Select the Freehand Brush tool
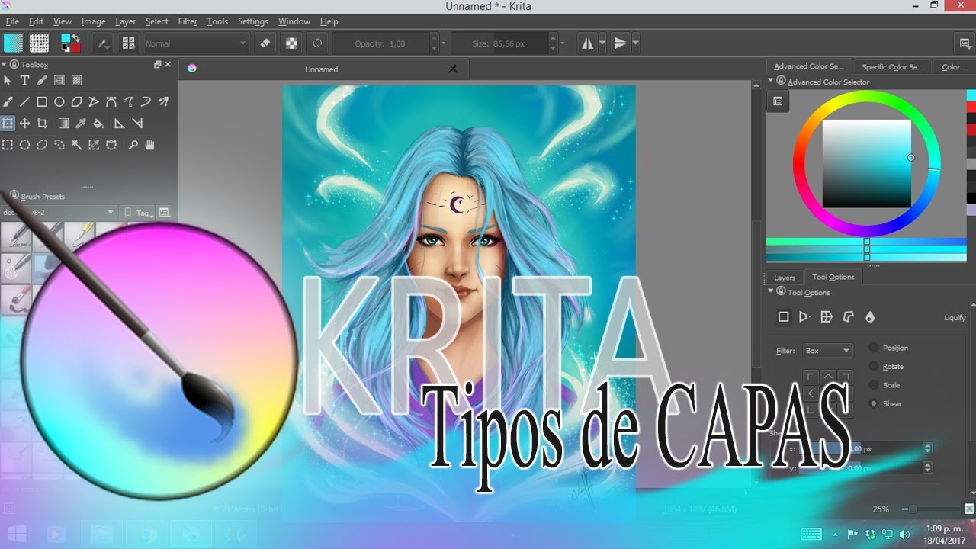The image size is (976, 549). click(x=8, y=101)
